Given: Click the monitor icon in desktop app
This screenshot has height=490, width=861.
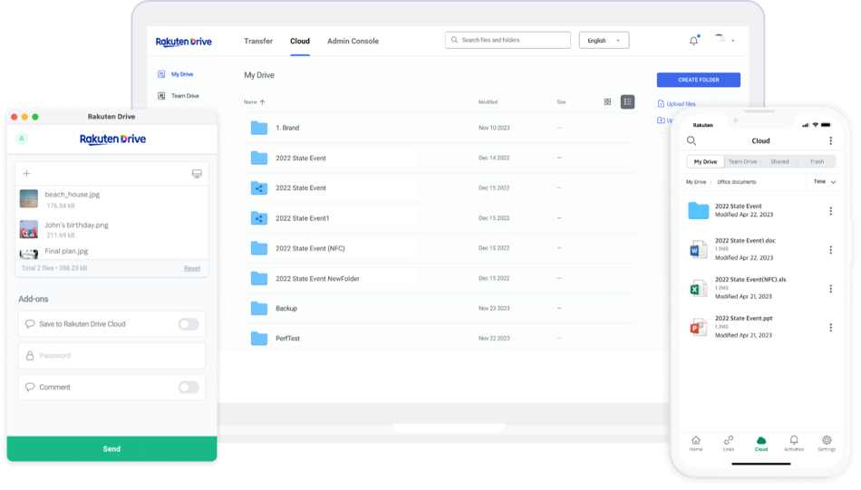Looking at the screenshot, I should (197, 173).
